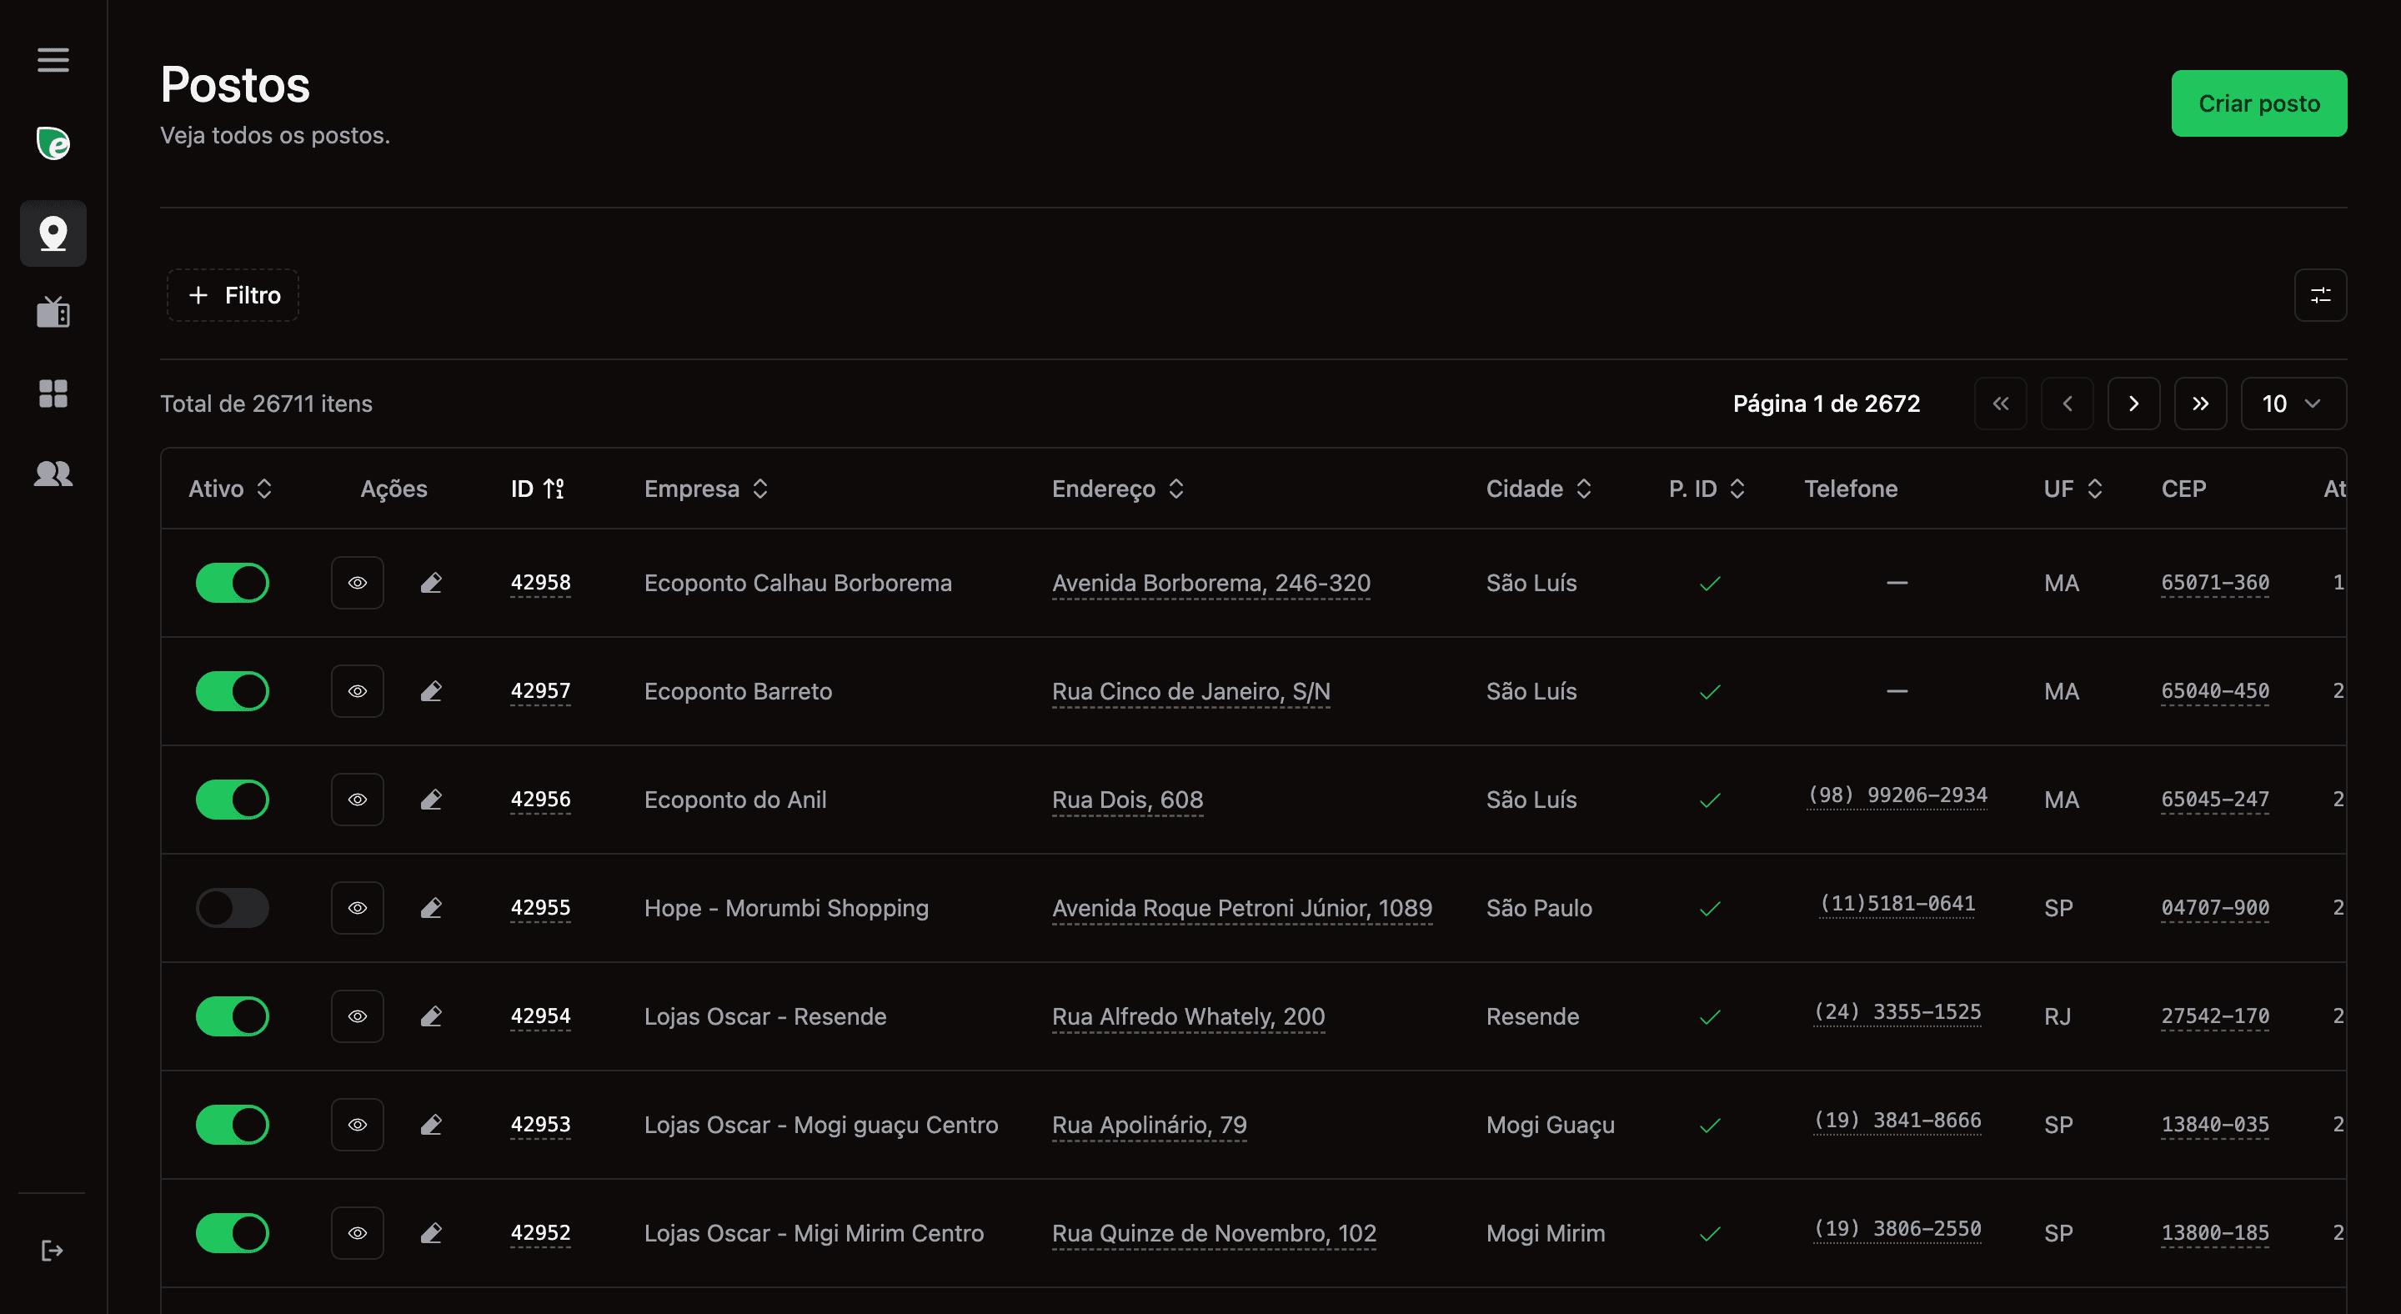The width and height of the screenshot is (2401, 1314).
Task: Disable the Ecoponto do Anil active toggle
Action: tap(232, 800)
